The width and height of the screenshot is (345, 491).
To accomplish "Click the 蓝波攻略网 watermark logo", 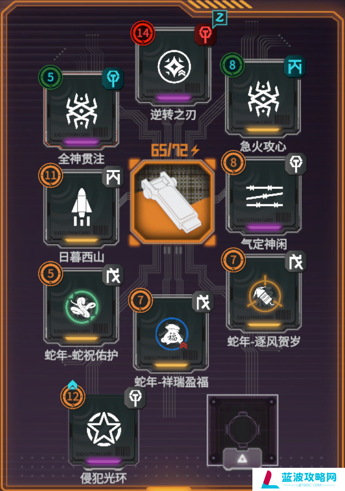I will [x=299, y=479].
